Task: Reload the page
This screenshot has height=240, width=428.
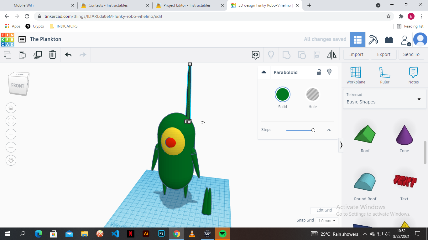Action: (x=27, y=16)
